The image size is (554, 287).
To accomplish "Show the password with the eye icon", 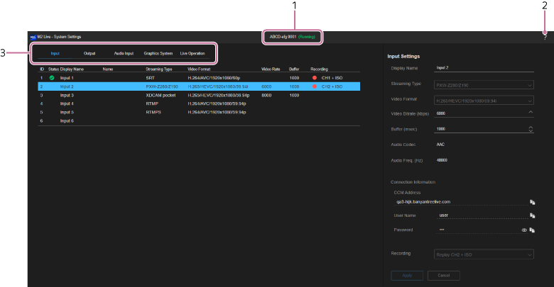I will (x=524, y=230).
